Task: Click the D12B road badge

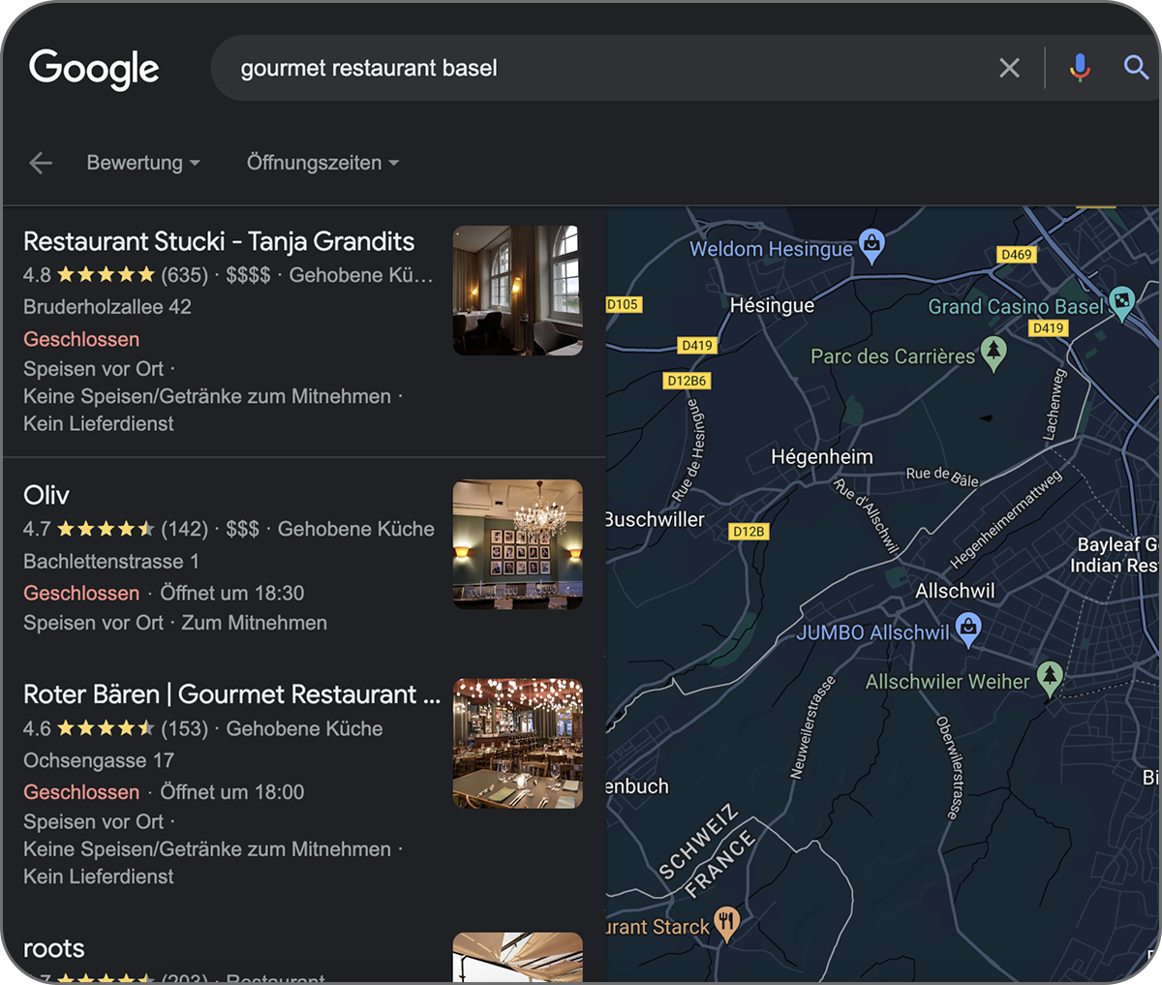Action: point(749,531)
